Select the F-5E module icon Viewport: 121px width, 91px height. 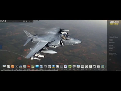[x=45, y=66]
